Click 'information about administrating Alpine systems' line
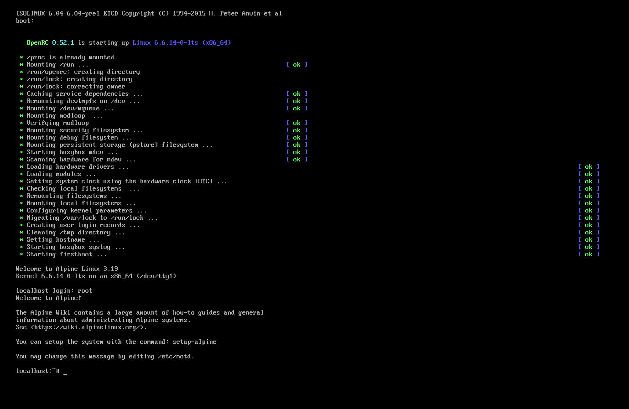629x409 pixels. coord(104,320)
